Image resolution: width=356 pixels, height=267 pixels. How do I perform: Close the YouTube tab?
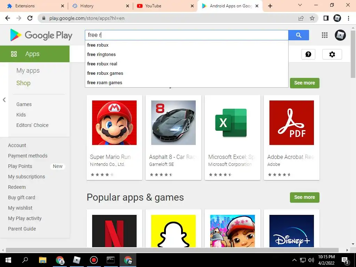[x=192, y=6]
